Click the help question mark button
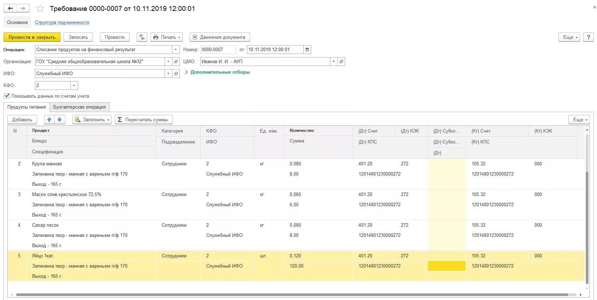Viewport: 597px width, 300px height. (588, 37)
